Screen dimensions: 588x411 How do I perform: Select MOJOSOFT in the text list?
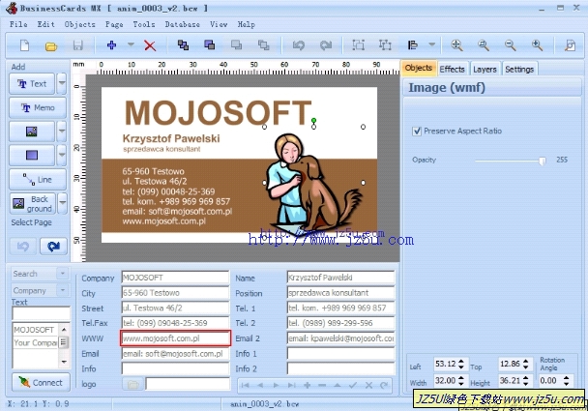34,330
